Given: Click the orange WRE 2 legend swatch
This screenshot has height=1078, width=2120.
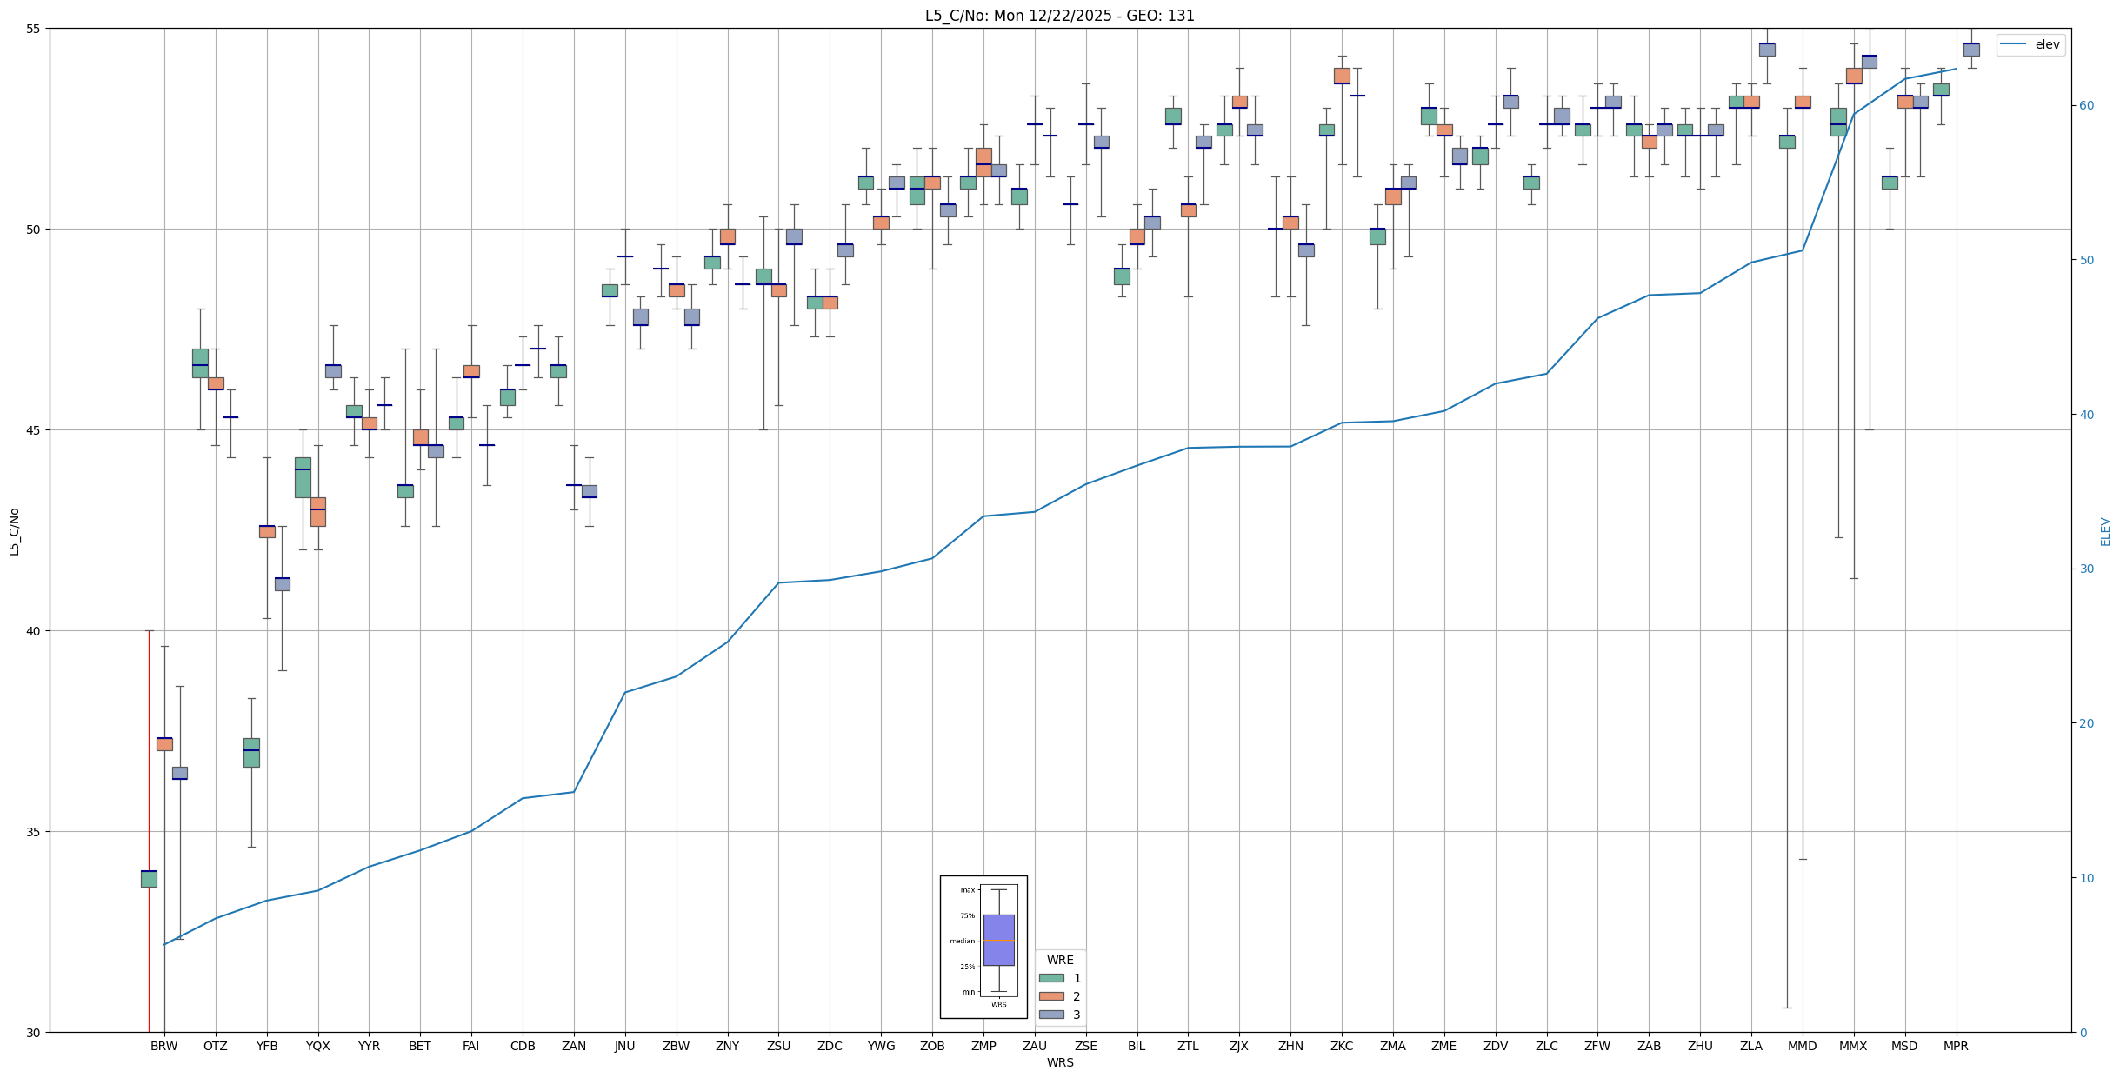Looking at the screenshot, I should click(1051, 996).
